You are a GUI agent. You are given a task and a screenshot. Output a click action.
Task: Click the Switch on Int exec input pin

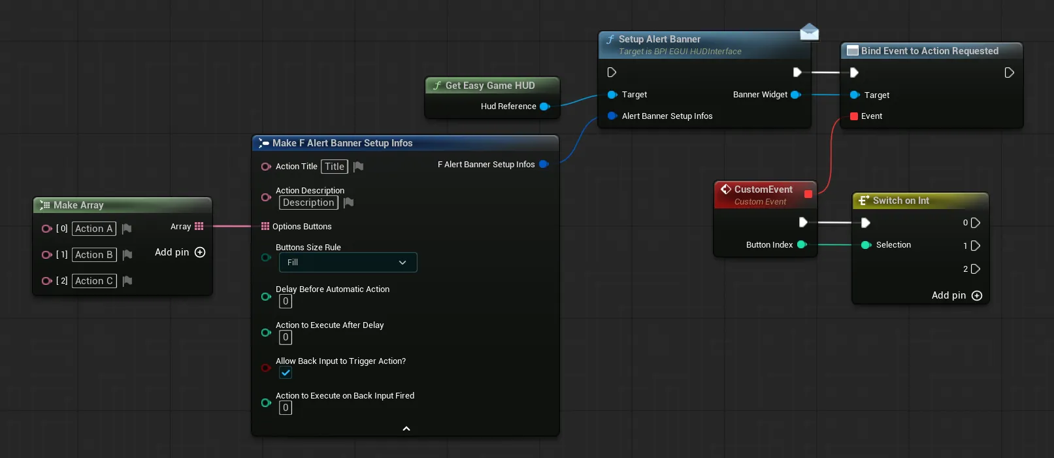click(x=866, y=223)
